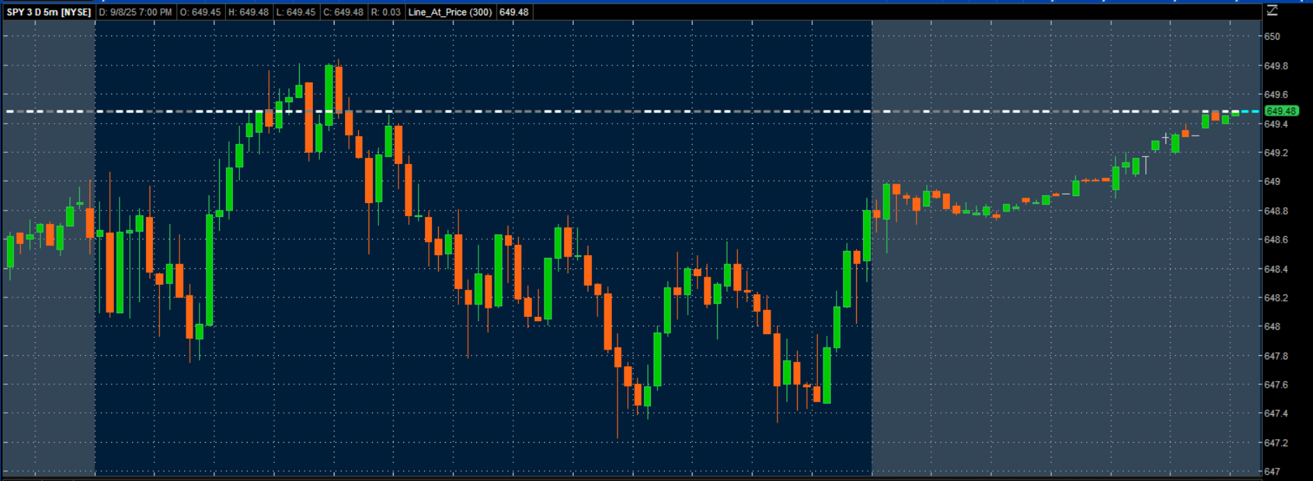Click the 649.6 label on price axis
Viewport: 1313px width, 481px height.
pos(1275,95)
